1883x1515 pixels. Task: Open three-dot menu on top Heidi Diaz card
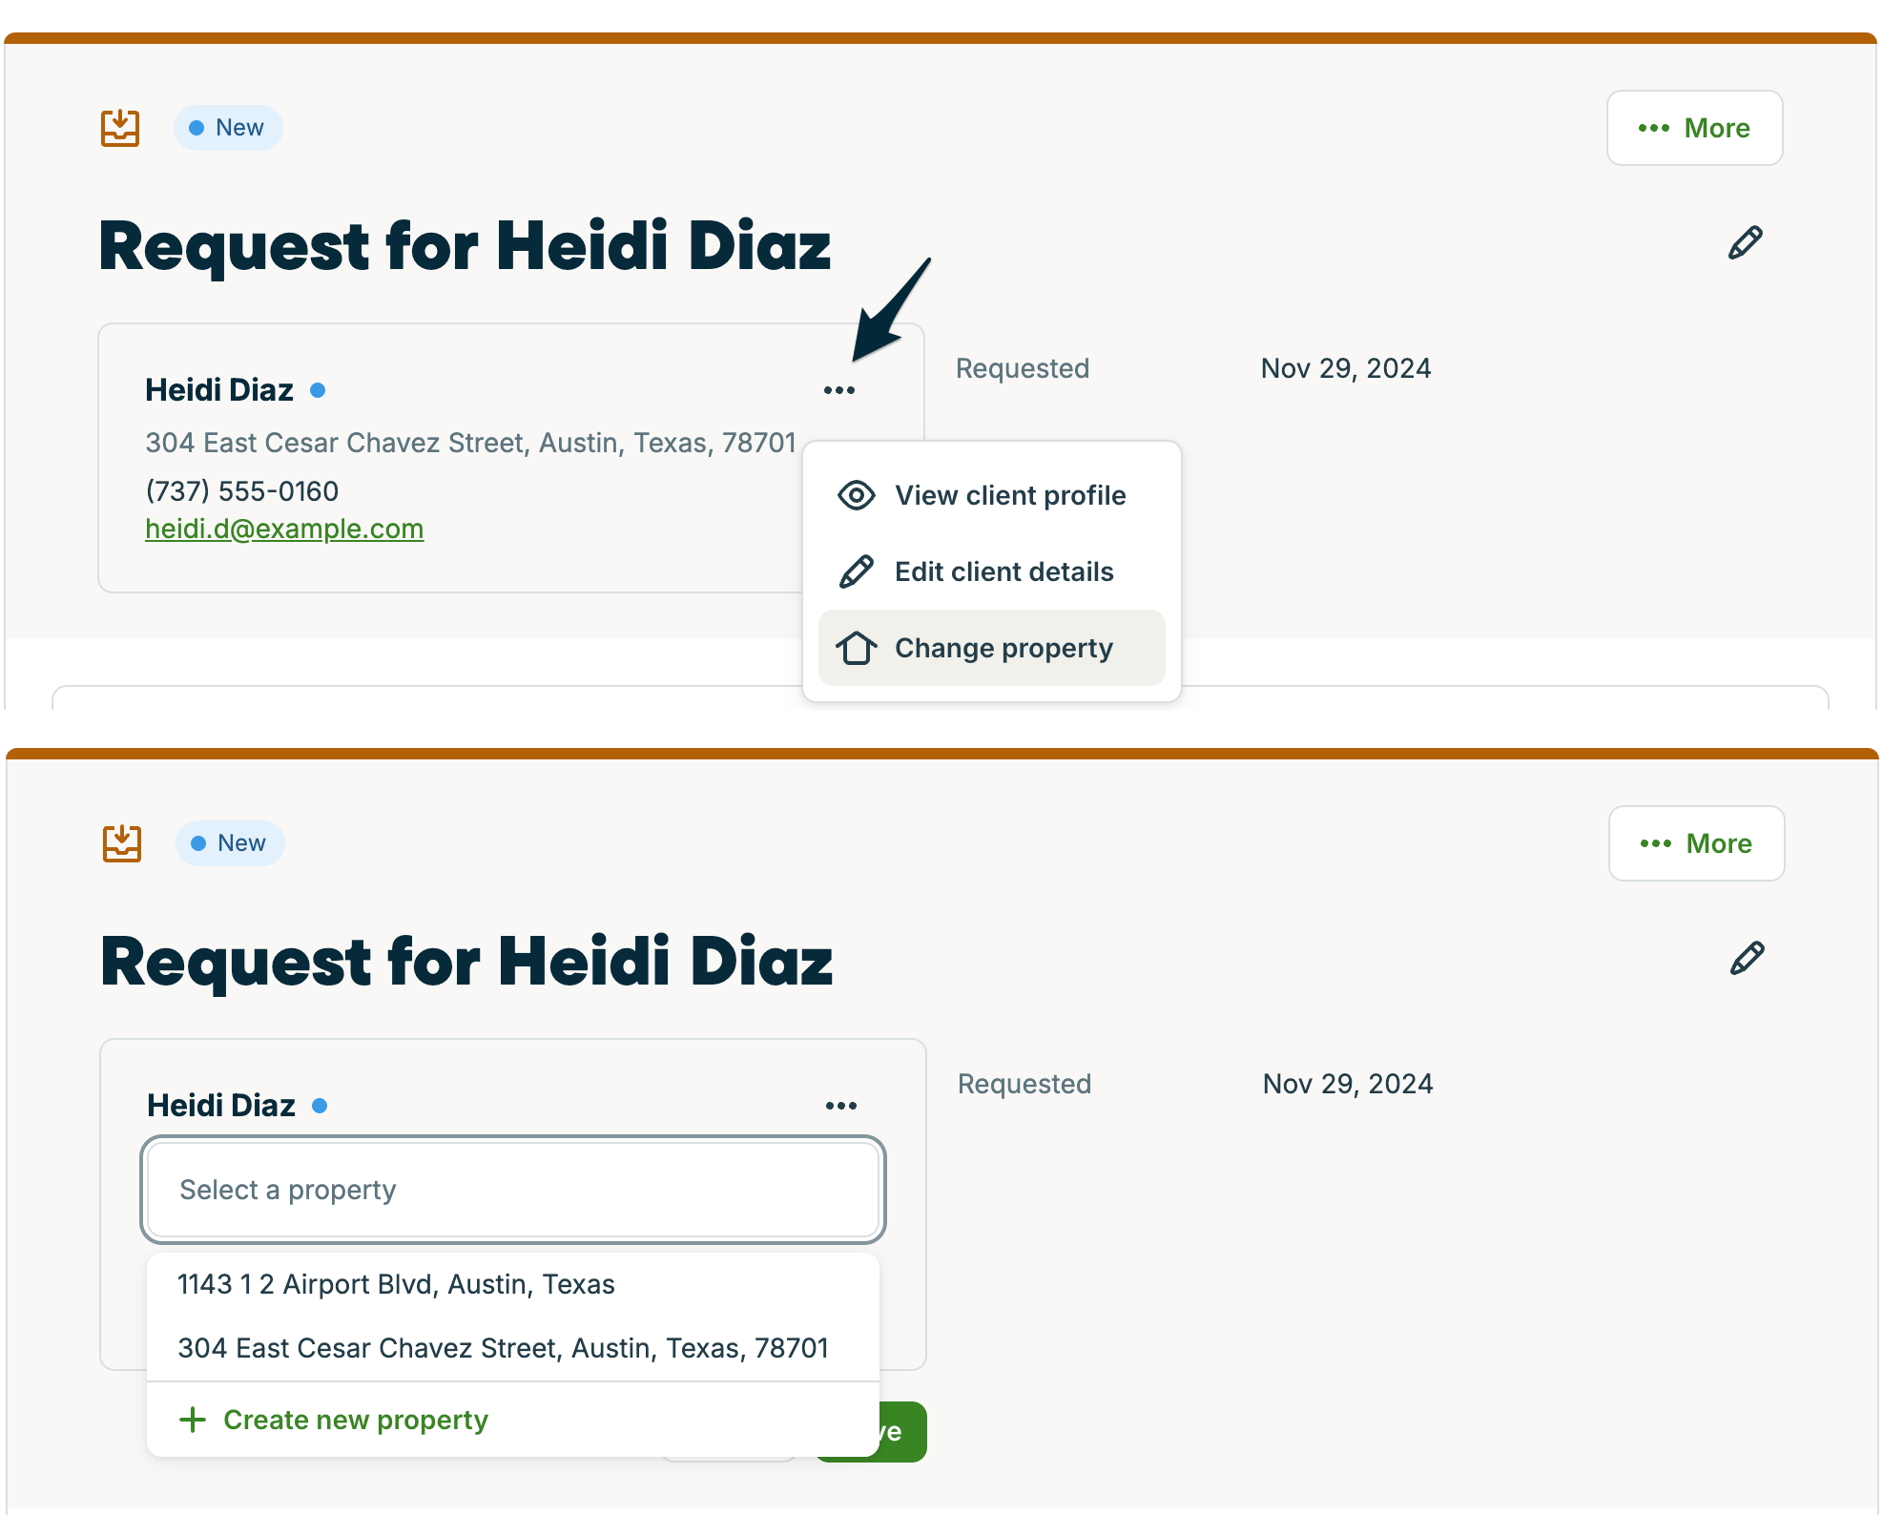838,390
